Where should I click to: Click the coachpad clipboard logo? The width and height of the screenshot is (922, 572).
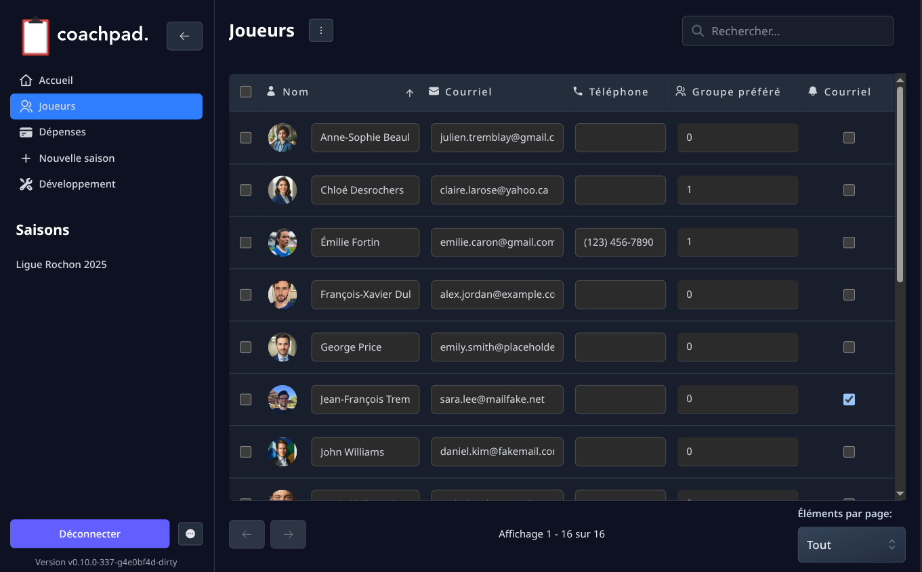(35, 36)
